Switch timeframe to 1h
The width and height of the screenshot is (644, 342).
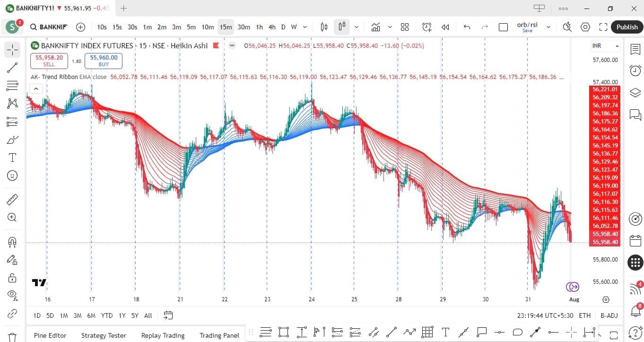pos(260,27)
